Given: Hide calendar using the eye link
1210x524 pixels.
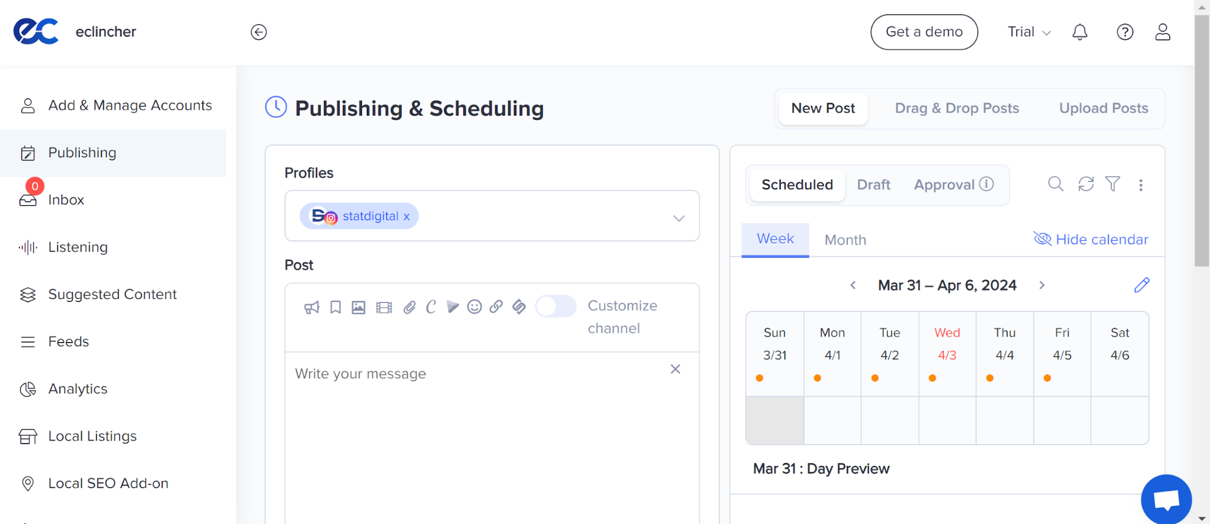Looking at the screenshot, I should 1091,240.
